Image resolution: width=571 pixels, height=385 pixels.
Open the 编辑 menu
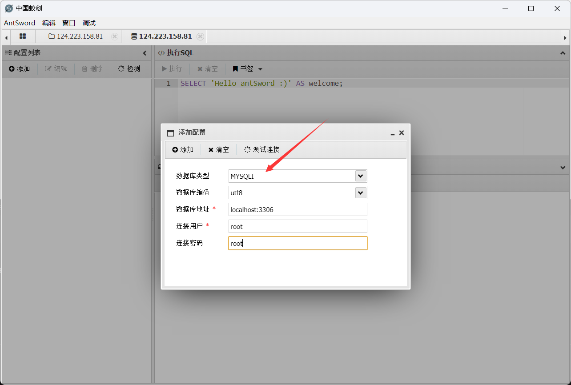(x=49, y=23)
